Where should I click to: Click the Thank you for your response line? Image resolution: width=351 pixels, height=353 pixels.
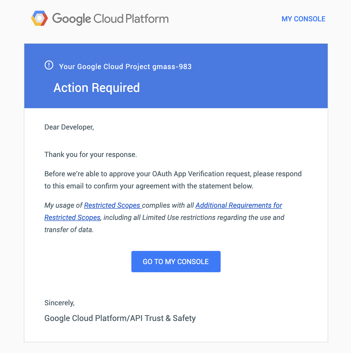tap(91, 154)
